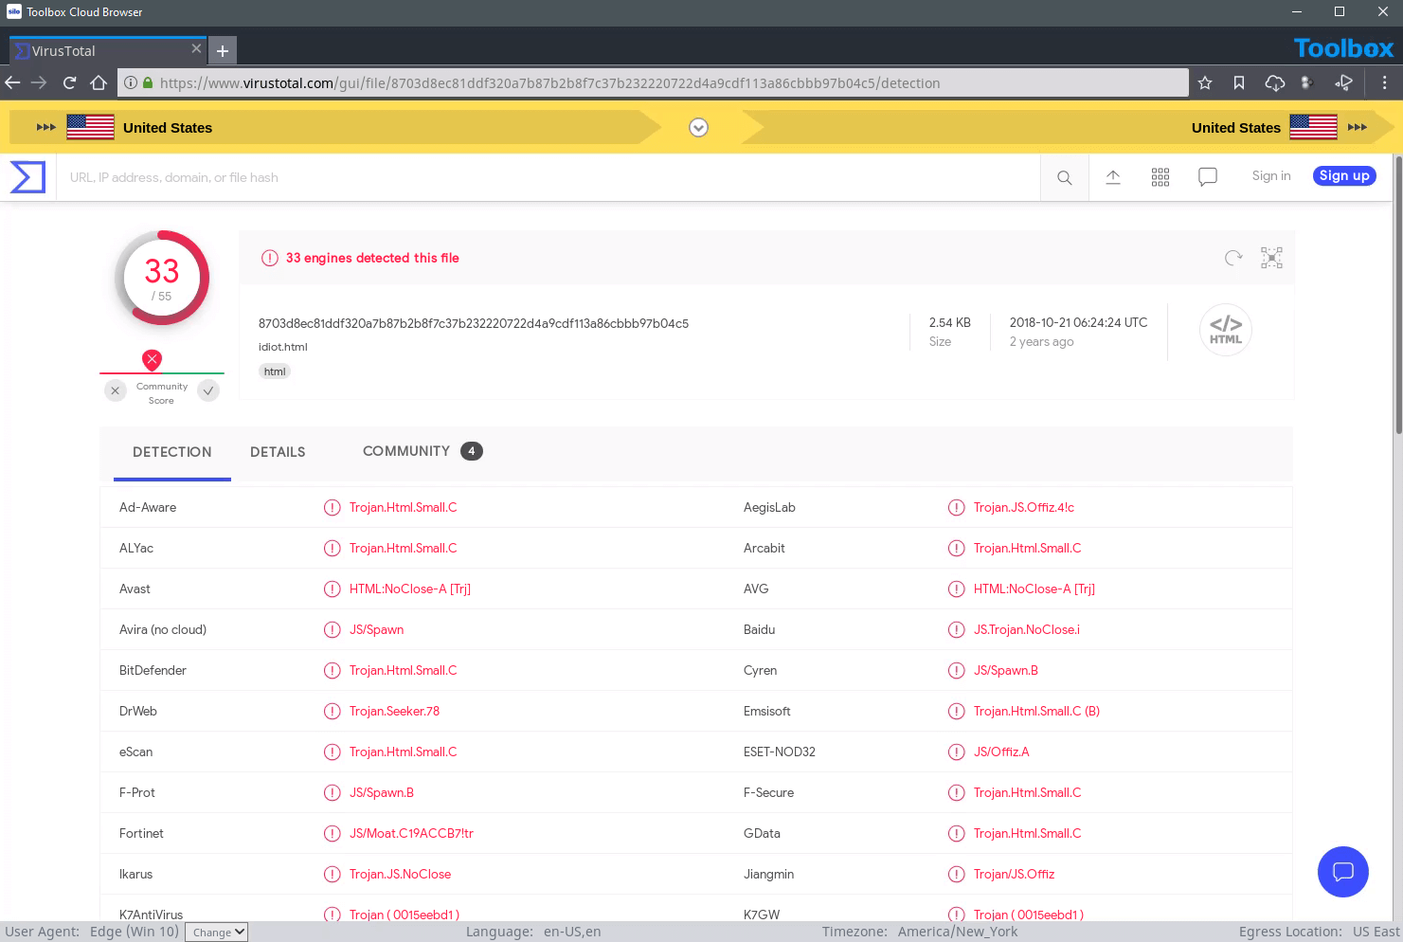The image size is (1403, 942).
Task: Reload the page
Action: pos(69,82)
